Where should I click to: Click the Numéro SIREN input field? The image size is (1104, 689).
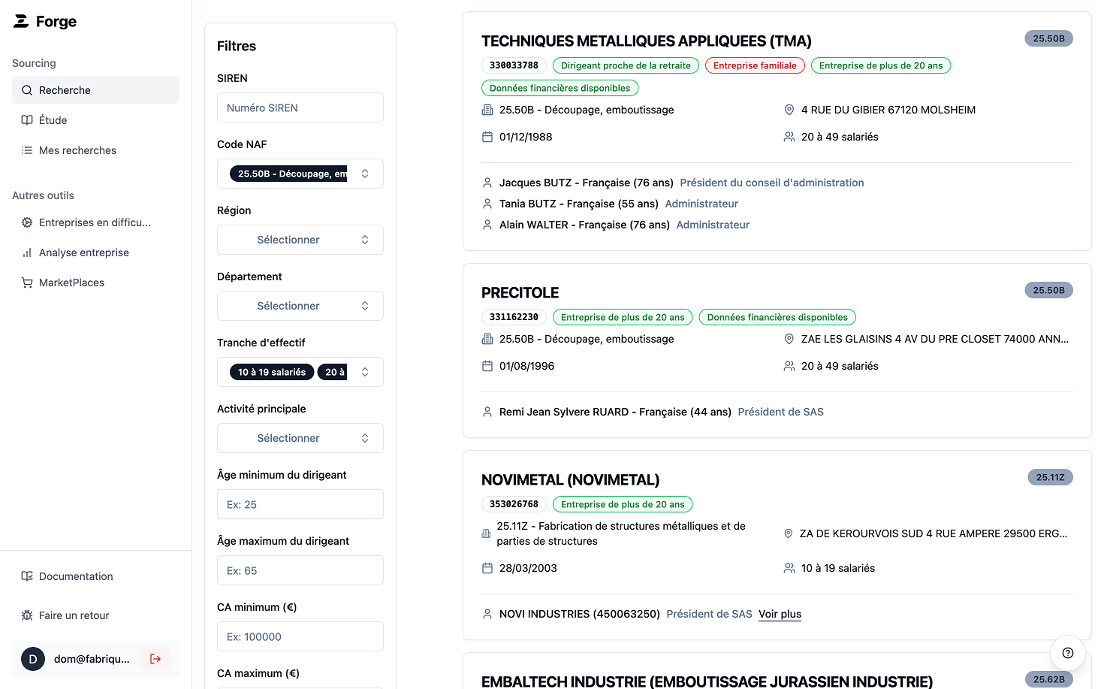[300, 107]
